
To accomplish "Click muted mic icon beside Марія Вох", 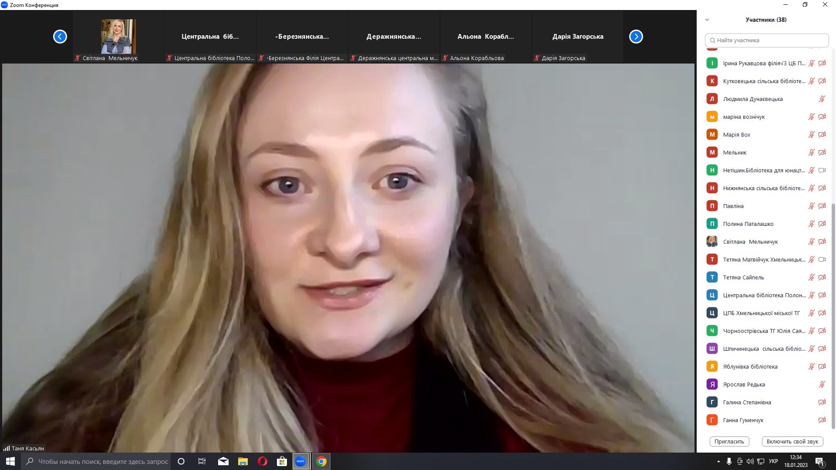I will 811,135.
